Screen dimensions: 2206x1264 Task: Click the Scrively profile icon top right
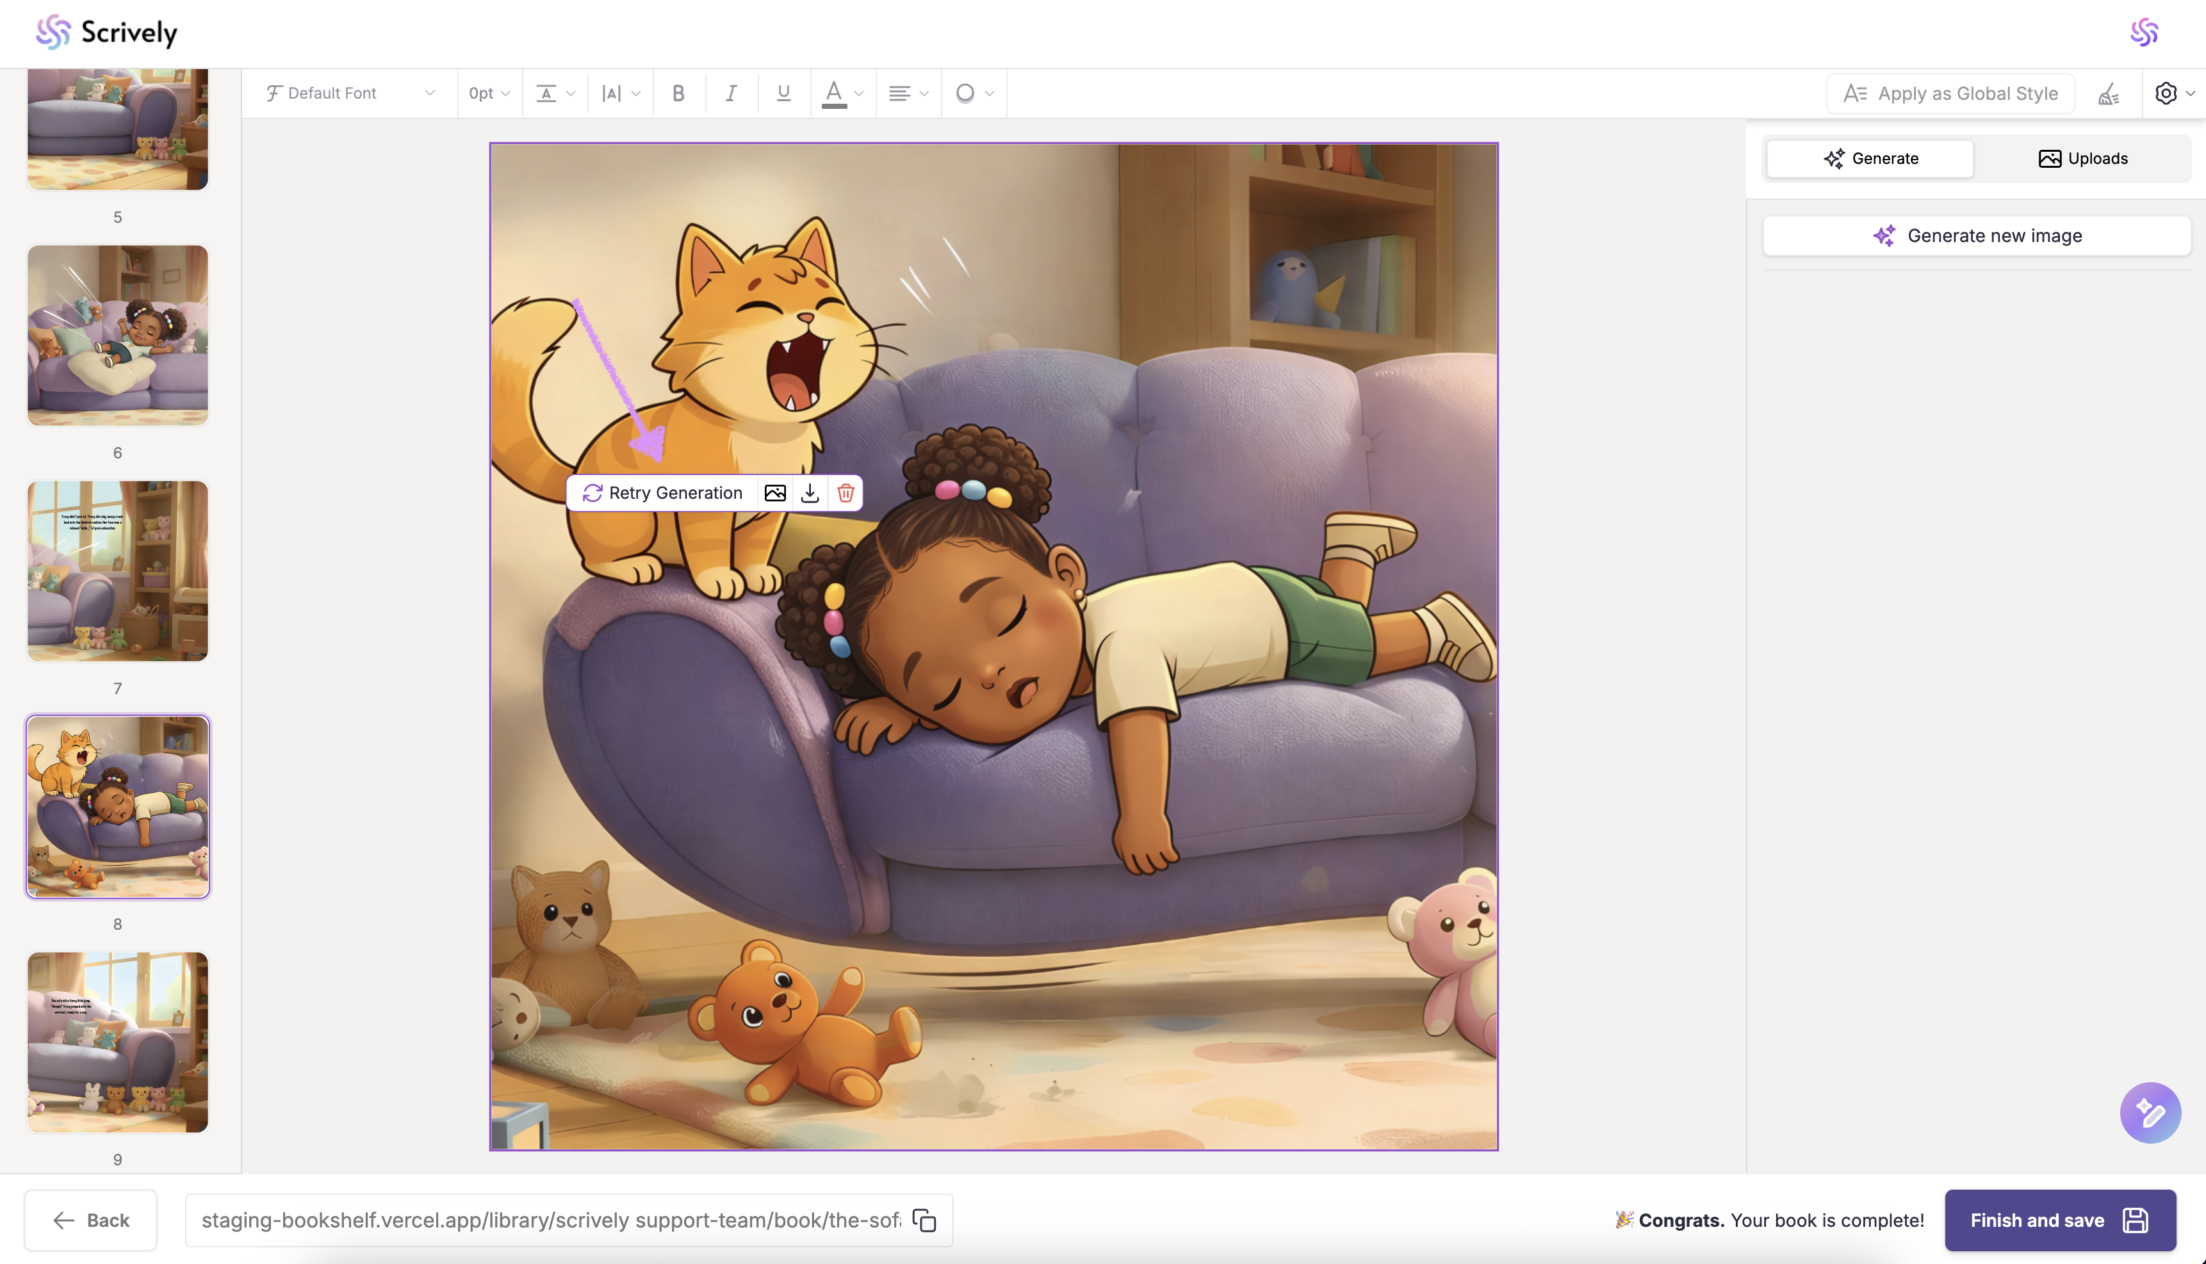2143,33
